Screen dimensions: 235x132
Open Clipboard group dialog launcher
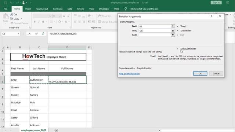pos(30,27)
